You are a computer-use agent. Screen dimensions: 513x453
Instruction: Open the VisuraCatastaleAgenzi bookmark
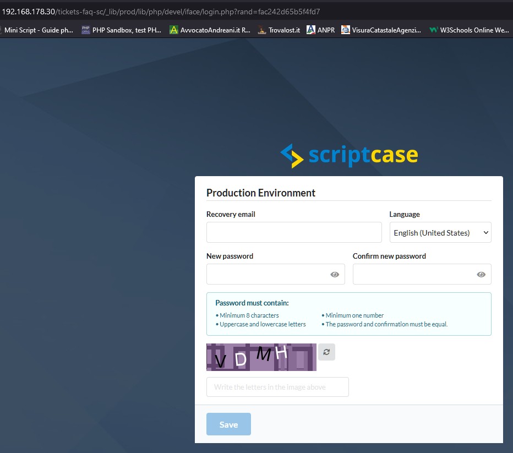click(x=381, y=30)
